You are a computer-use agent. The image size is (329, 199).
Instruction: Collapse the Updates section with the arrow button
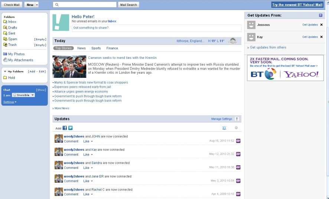coord(237,119)
